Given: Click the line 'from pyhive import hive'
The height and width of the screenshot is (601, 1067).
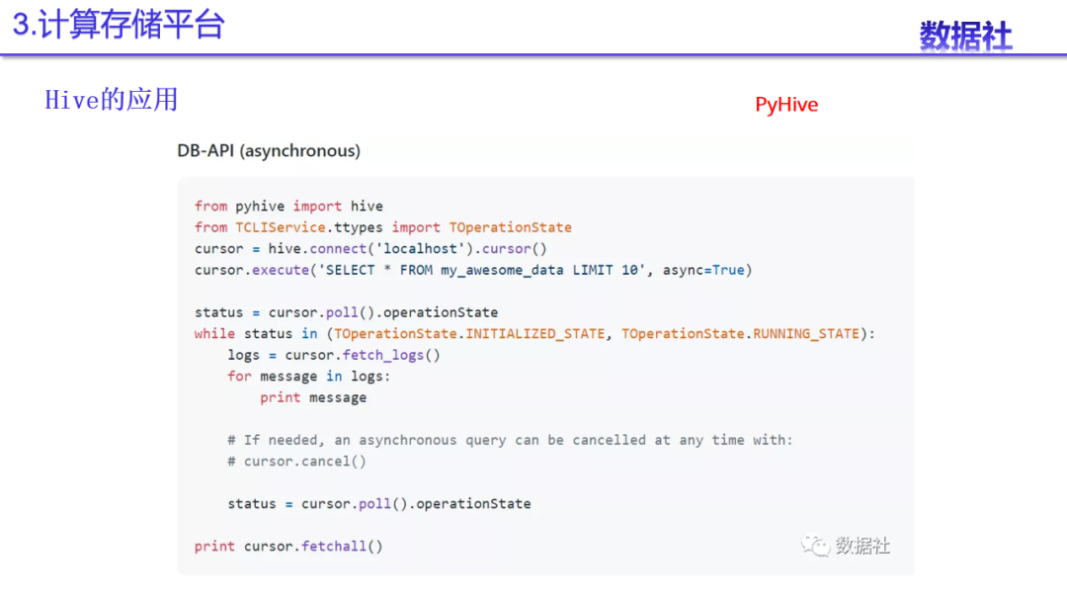Looking at the screenshot, I should 288,207.
